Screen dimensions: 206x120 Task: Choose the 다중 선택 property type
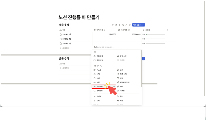[x=122, y=74]
